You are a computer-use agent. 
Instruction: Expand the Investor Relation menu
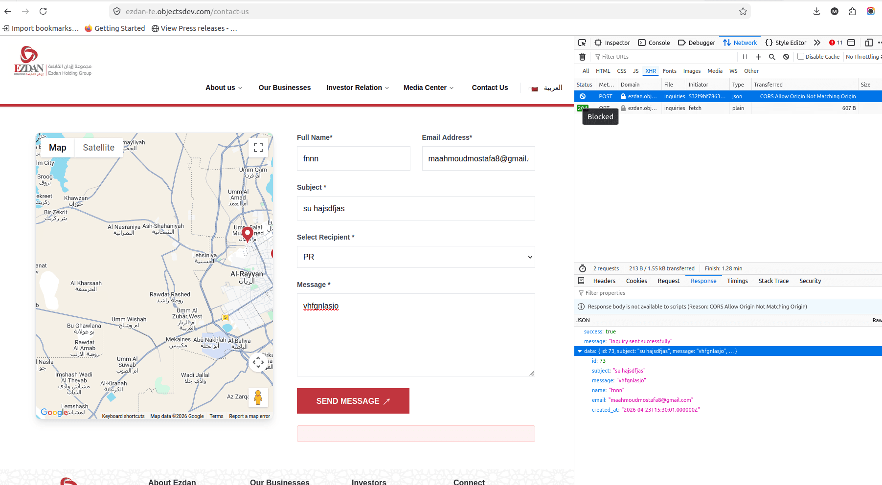[358, 88]
